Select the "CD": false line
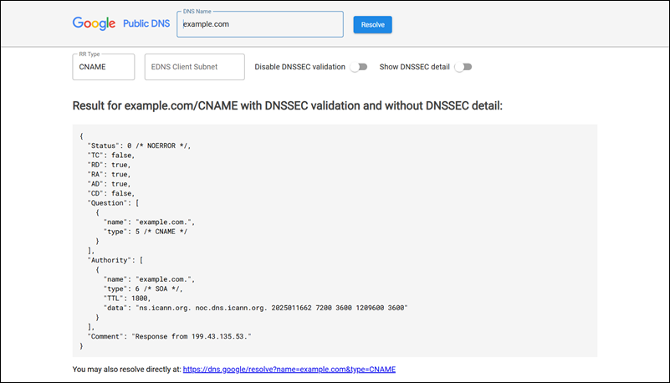Image resolution: width=670 pixels, height=383 pixels. tap(111, 193)
